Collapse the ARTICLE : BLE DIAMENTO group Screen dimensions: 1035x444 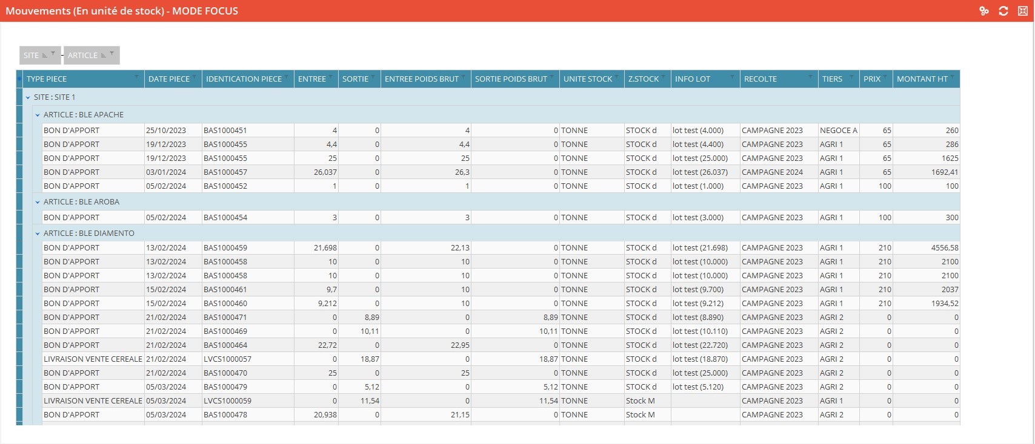tap(38, 233)
